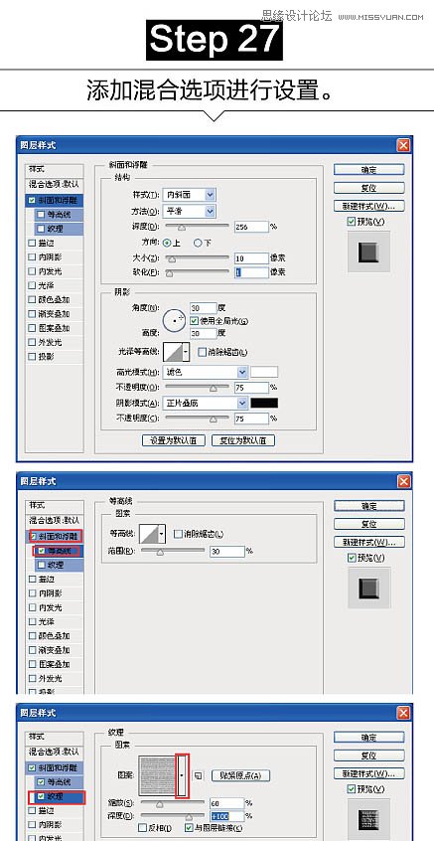
Task: Click the 等高线 contour thumbnail in 等高线 dialog
Action: click(x=148, y=534)
